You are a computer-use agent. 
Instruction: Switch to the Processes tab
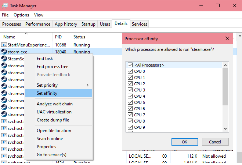click(12, 24)
